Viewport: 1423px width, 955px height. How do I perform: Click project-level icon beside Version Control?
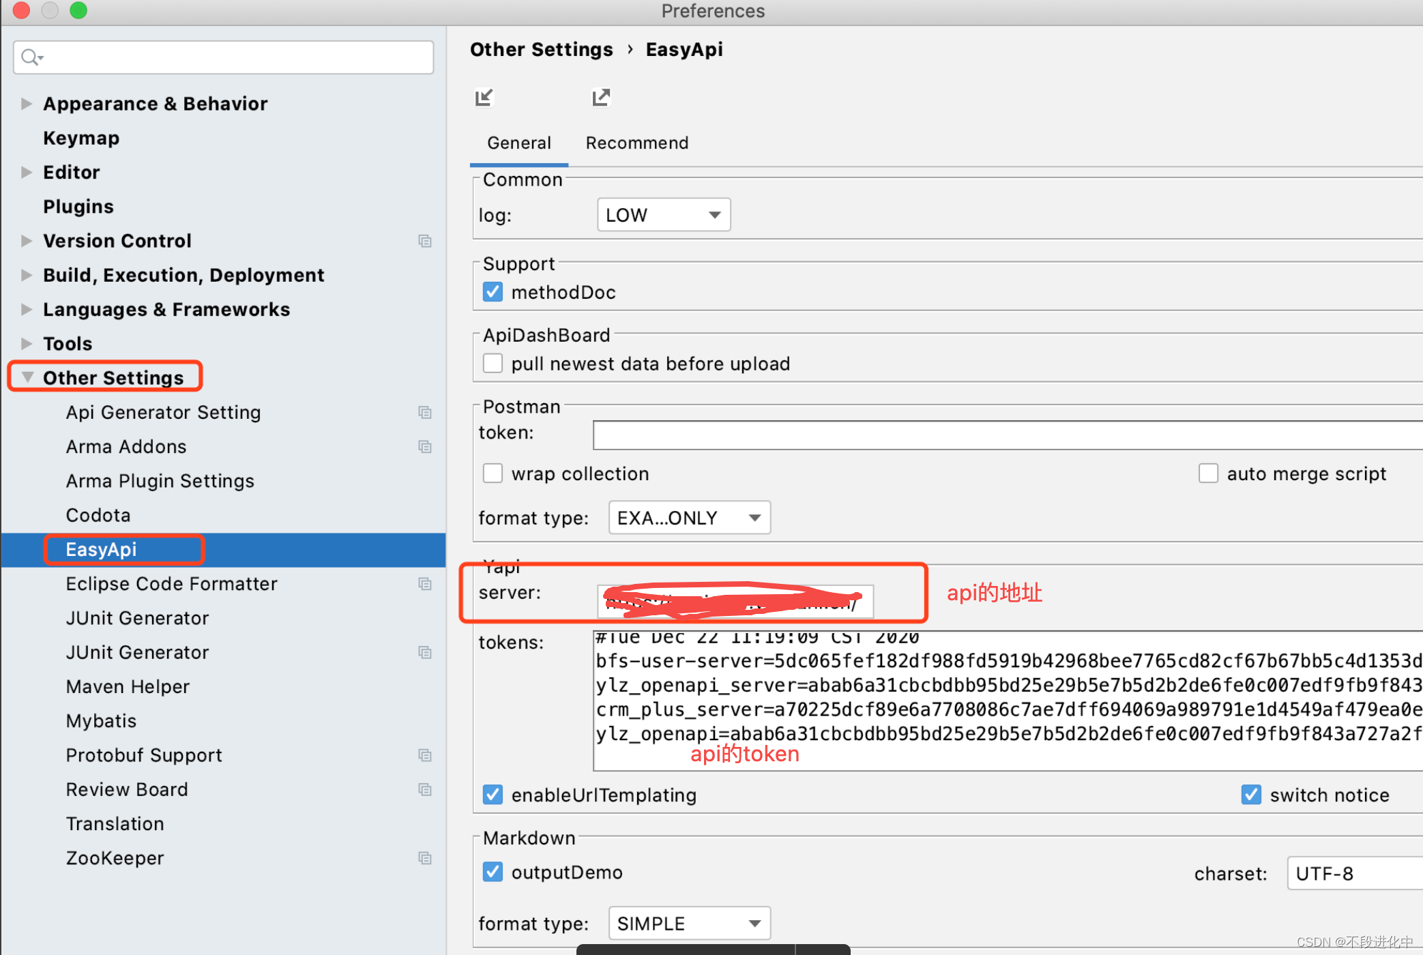pos(425,241)
